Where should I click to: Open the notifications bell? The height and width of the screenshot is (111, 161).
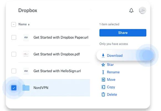[x=131, y=10]
